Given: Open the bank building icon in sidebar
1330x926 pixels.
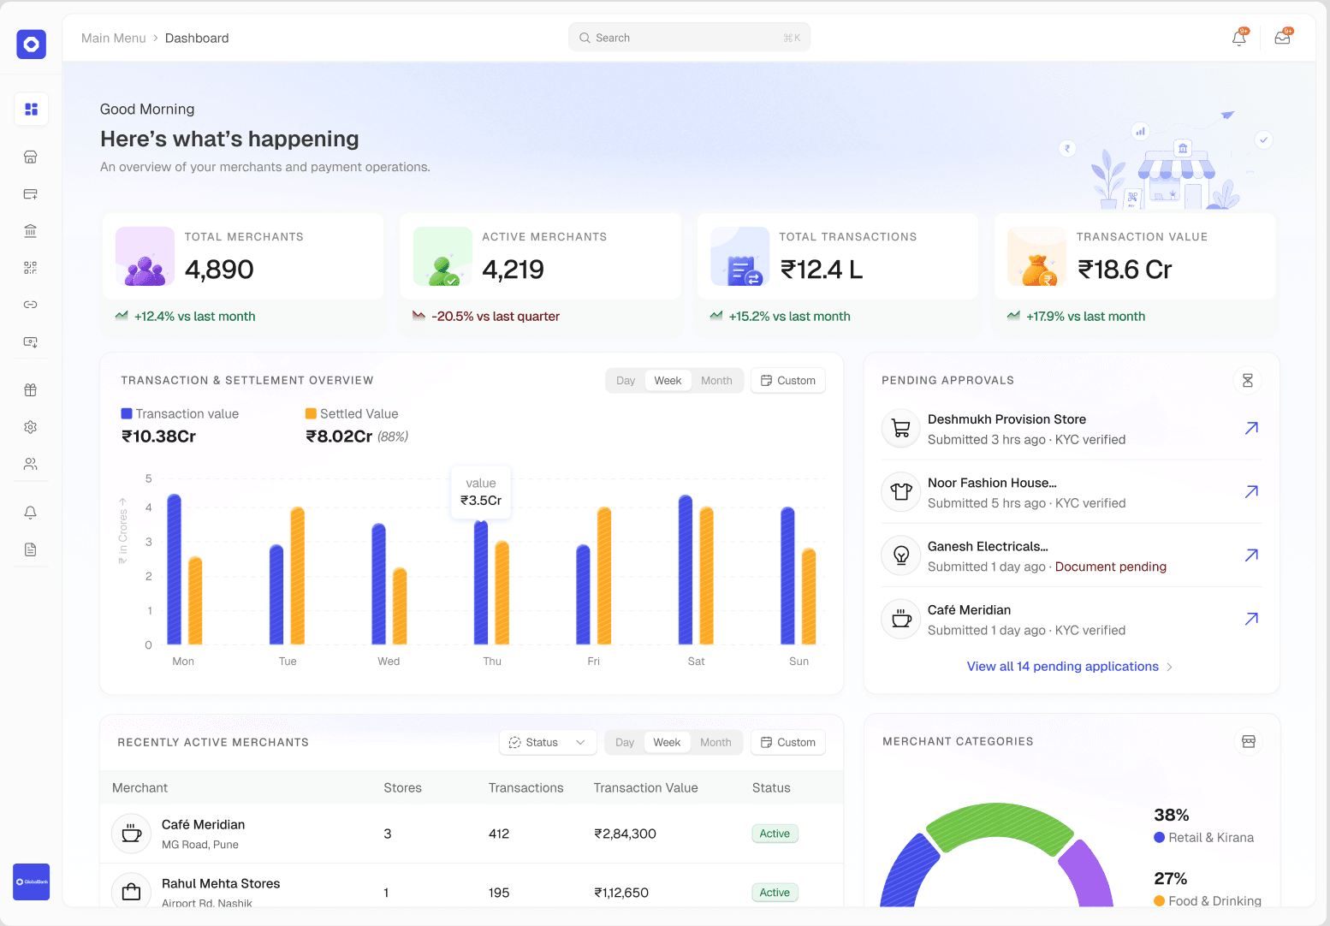Looking at the screenshot, I should [31, 231].
